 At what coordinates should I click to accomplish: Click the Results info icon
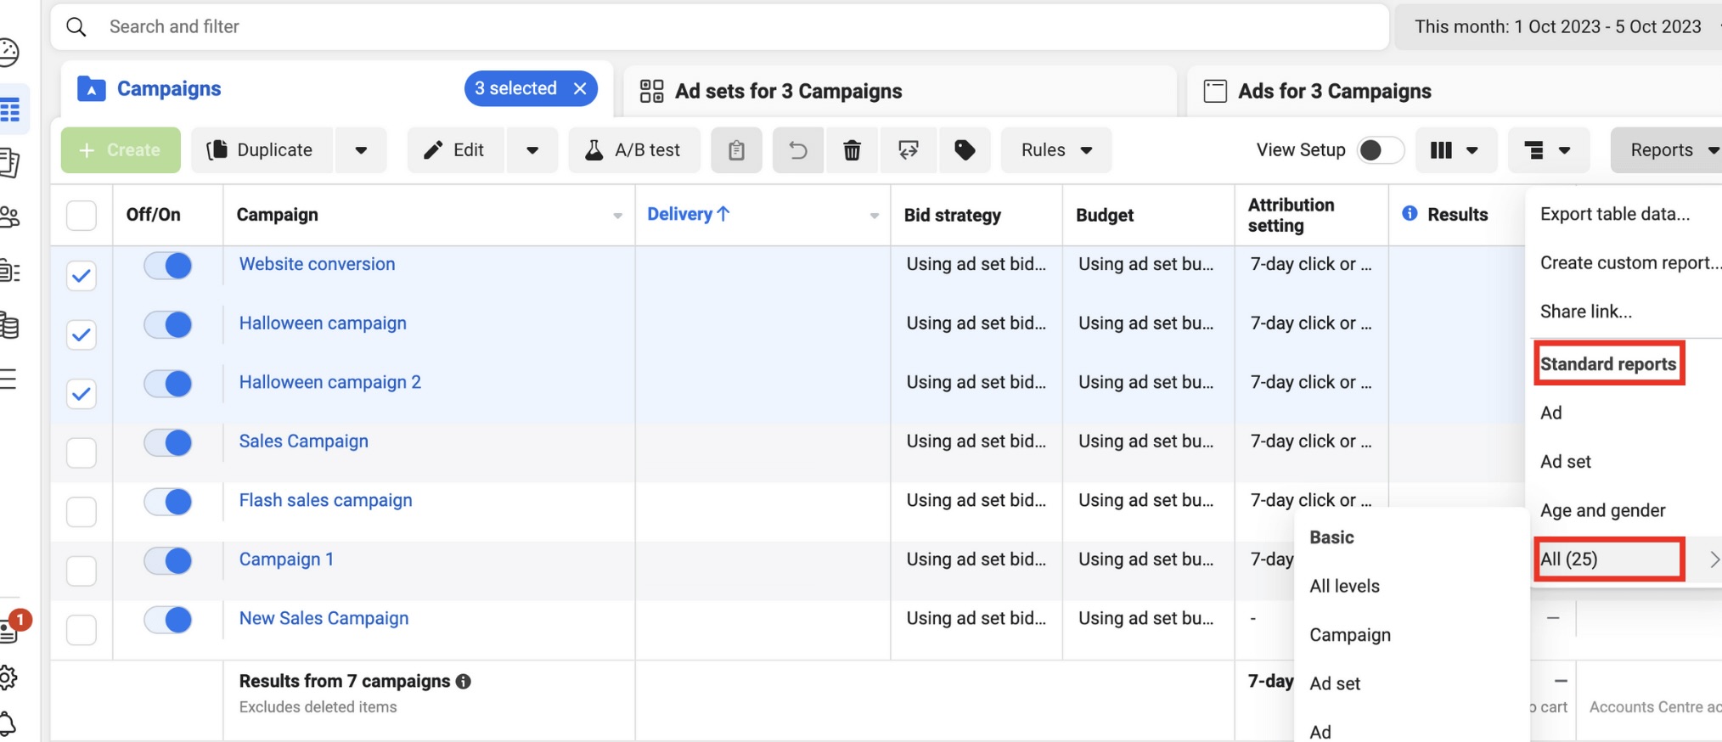[x=1410, y=214]
